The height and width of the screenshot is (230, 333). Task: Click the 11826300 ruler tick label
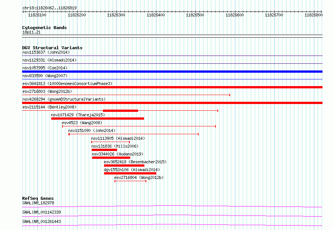click(x=116, y=15)
